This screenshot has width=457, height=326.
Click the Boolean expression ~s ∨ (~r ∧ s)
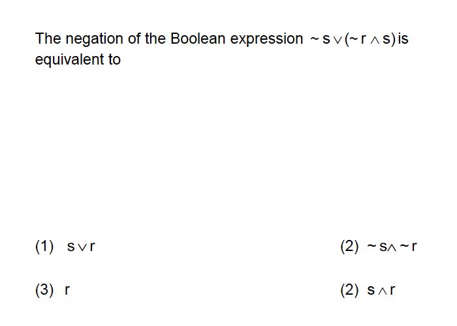click(x=353, y=39)
